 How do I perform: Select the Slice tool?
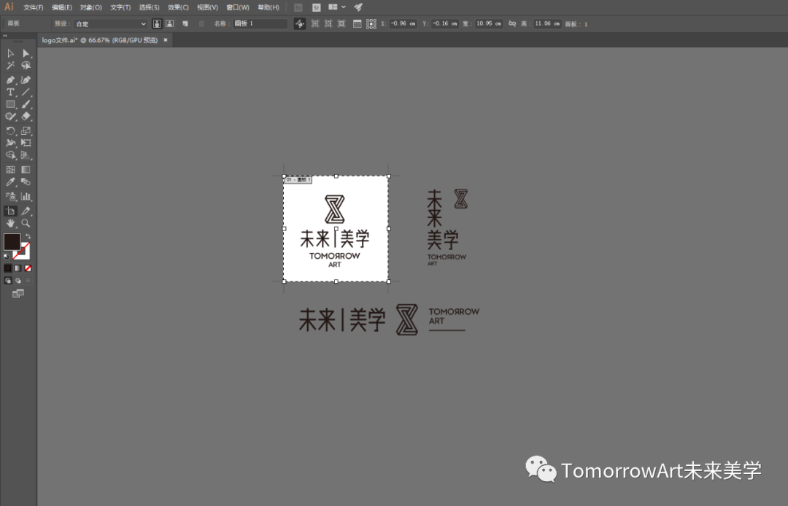point(26,211)
